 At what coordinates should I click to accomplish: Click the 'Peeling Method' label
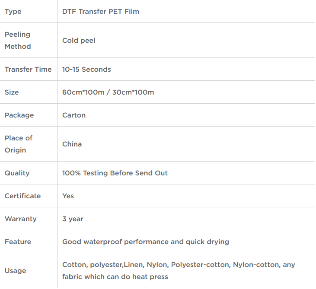[x=18, y=40]
